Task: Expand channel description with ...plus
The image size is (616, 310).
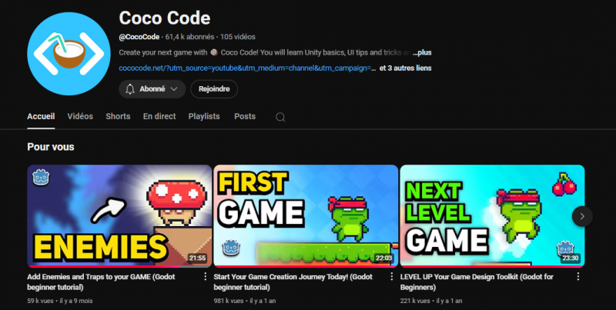Action: tap(422, 52)
